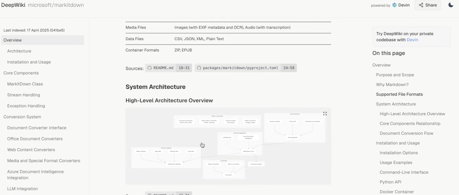459x195 pixels.
Task: Click the 'On this page' heading
Action: (388, 53)
